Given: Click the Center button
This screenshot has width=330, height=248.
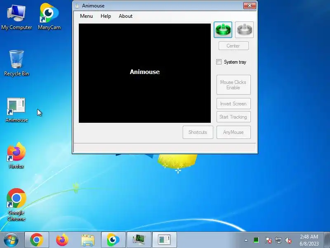Looking at the screenshot, I should coord(233,46).
